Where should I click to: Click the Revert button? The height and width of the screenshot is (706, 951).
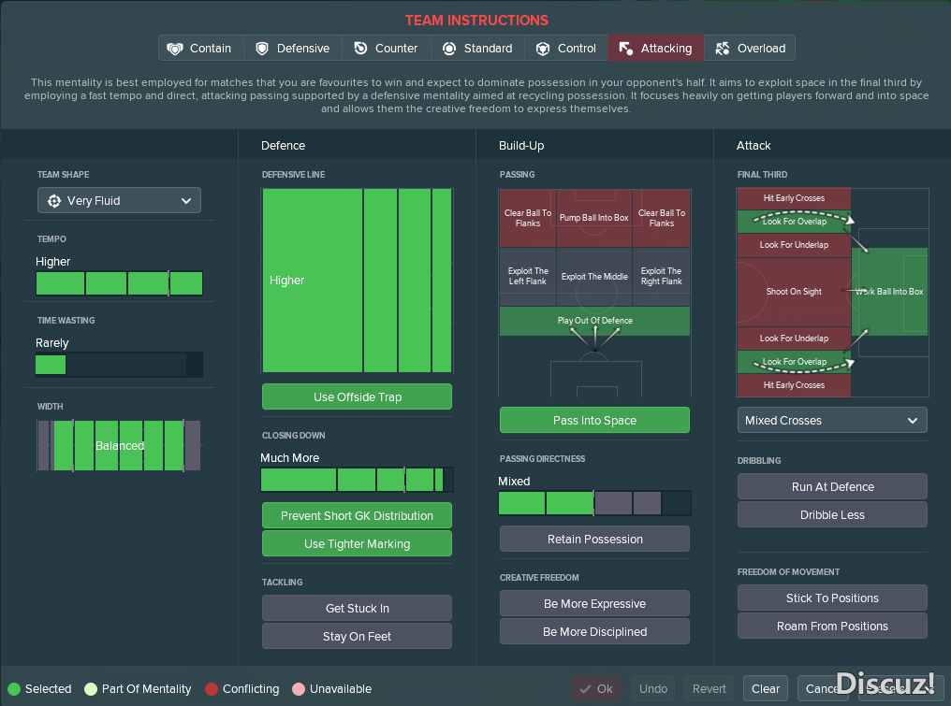(x=709, y=689)
